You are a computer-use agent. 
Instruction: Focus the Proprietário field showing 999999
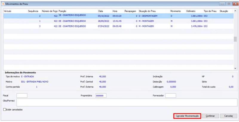(101, 95)
